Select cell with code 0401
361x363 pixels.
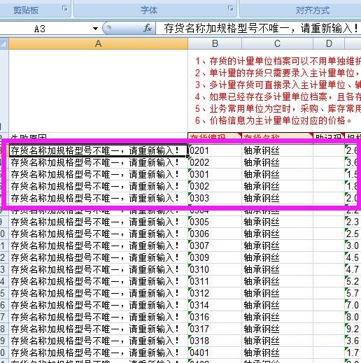coord(215,353)
